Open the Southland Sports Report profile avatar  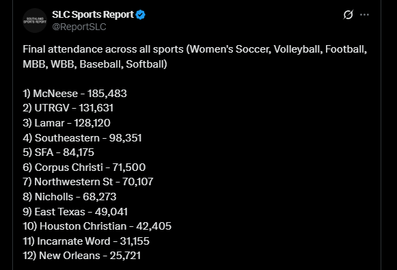coord(35,21)
